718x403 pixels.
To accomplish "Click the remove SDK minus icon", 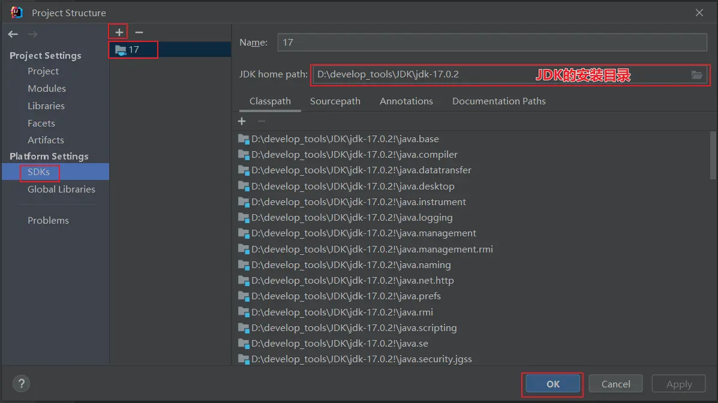I will [139, 32].
